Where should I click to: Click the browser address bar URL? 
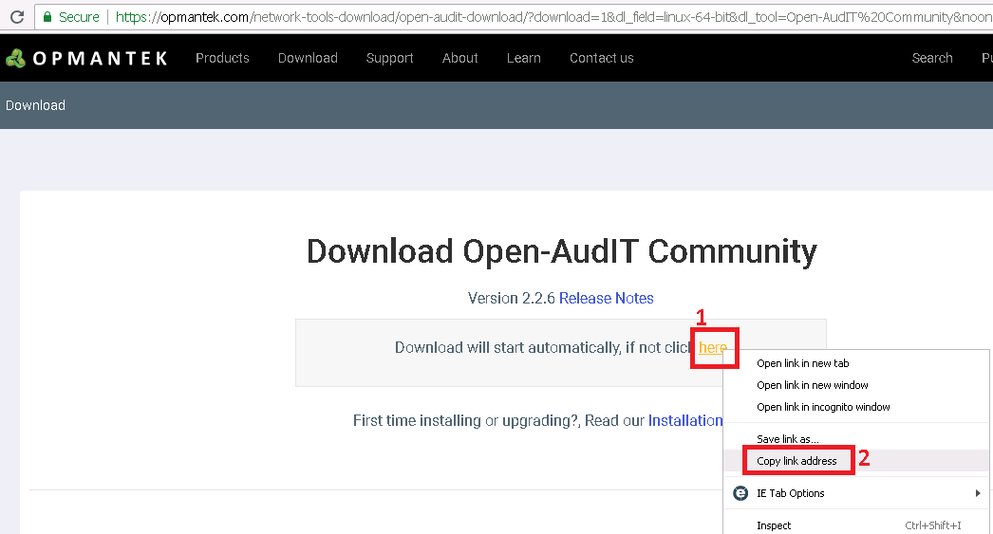tap(551, 17)
